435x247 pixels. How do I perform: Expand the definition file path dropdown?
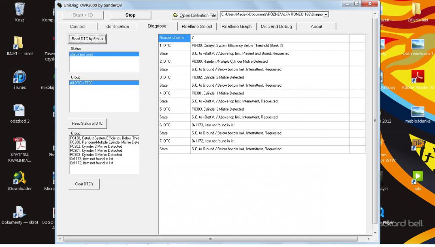tap(326, 15)
